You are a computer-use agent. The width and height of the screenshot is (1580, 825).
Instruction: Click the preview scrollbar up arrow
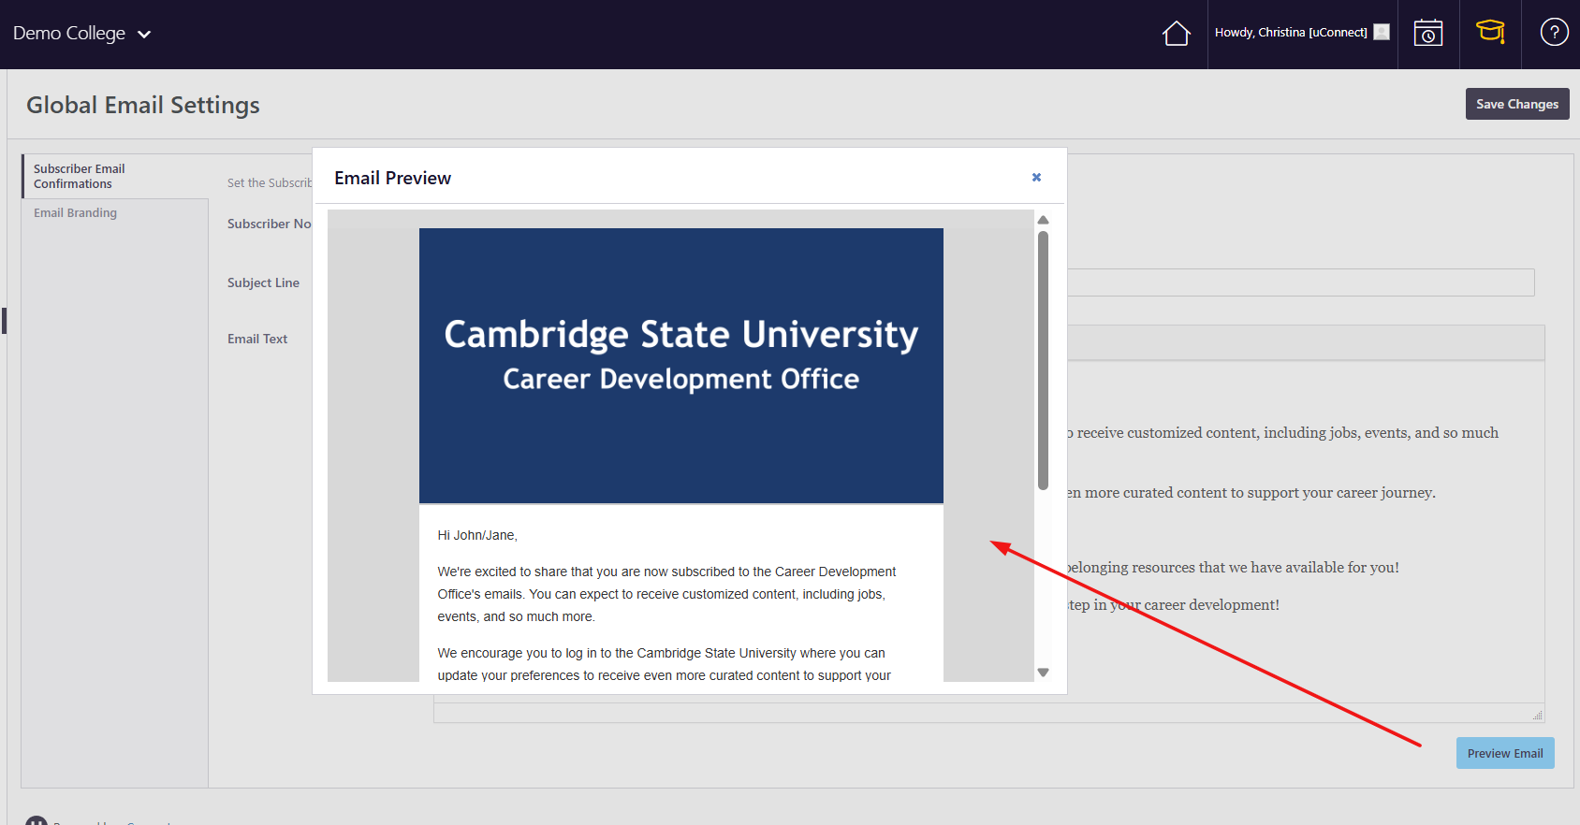point(1043,221)
